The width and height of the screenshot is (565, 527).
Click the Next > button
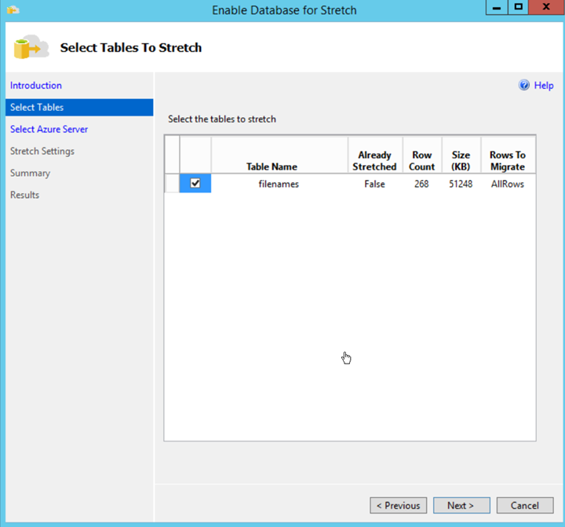pos(461,505)
